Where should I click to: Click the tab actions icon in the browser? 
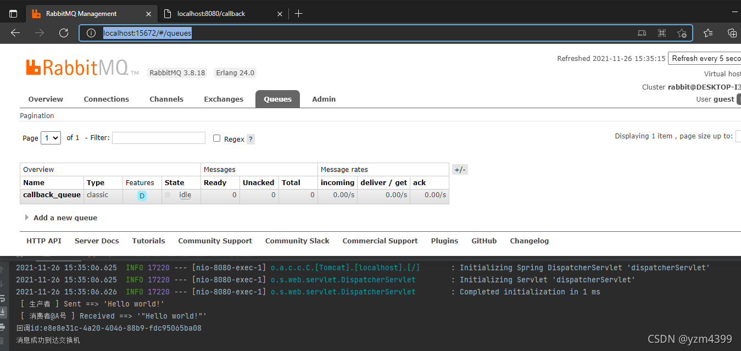[x=13, y=14]
